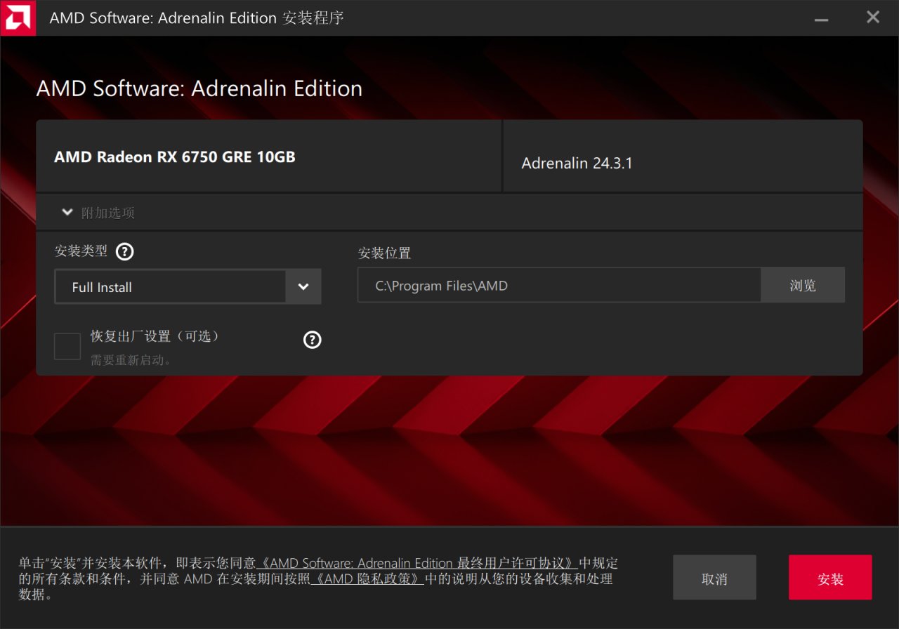
Task: Click the red 安装 install button
Action: 830,578
